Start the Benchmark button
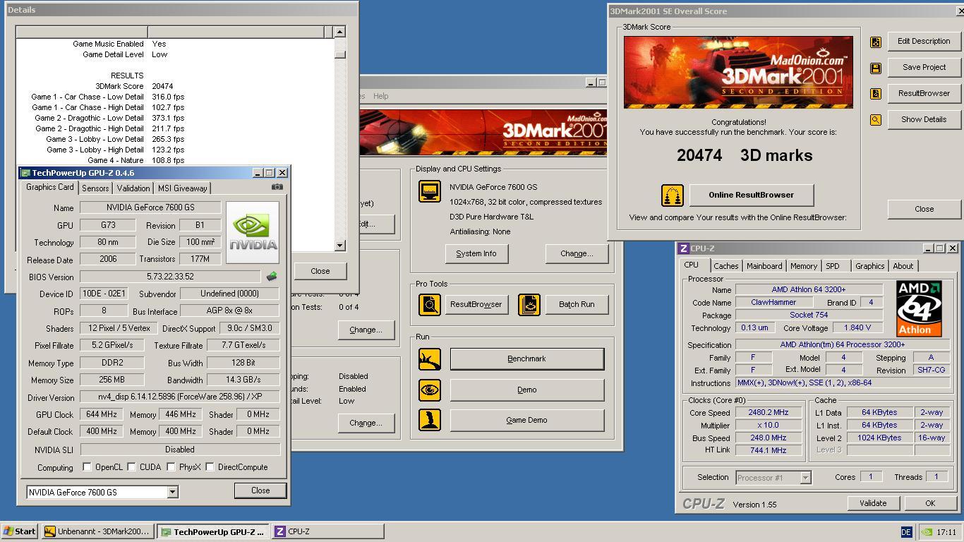 [x=526, y=359]
